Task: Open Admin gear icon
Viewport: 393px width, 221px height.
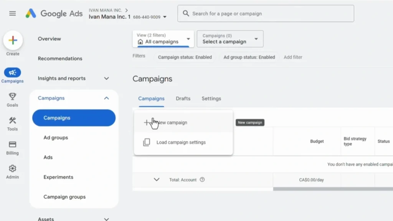Action: pos(12,168)
